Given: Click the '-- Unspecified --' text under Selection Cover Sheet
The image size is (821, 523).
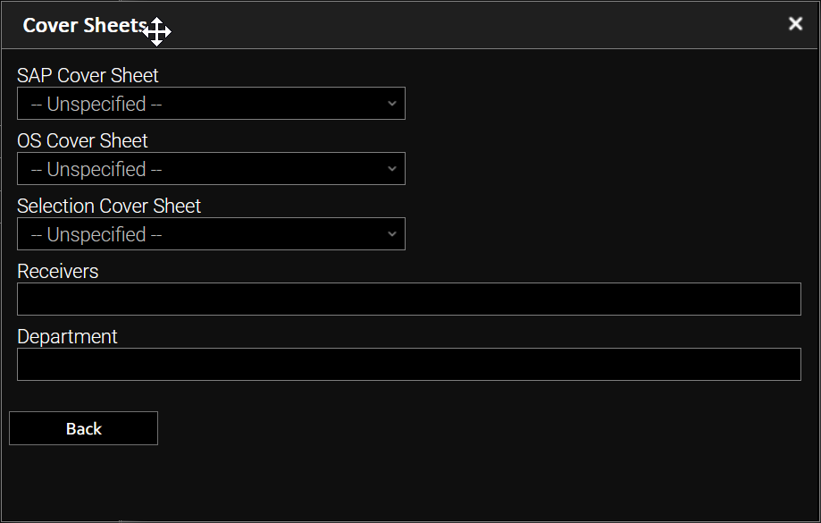Looking at the screenshot, I should [96, 235].
